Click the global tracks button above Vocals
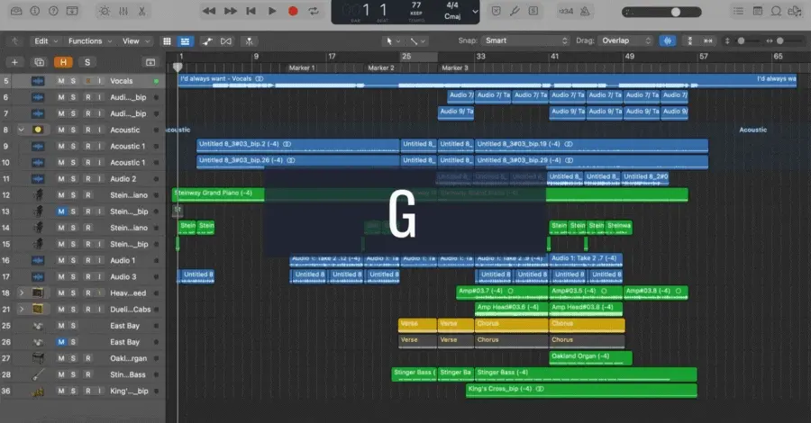 click(150, 62)
